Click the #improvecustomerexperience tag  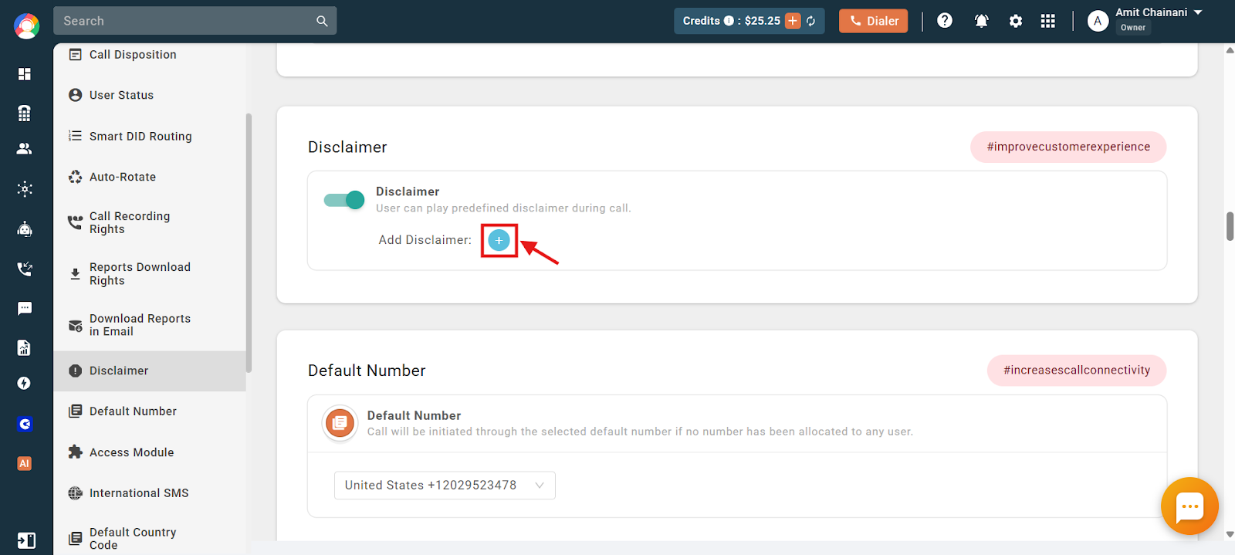coord(1068,147)
